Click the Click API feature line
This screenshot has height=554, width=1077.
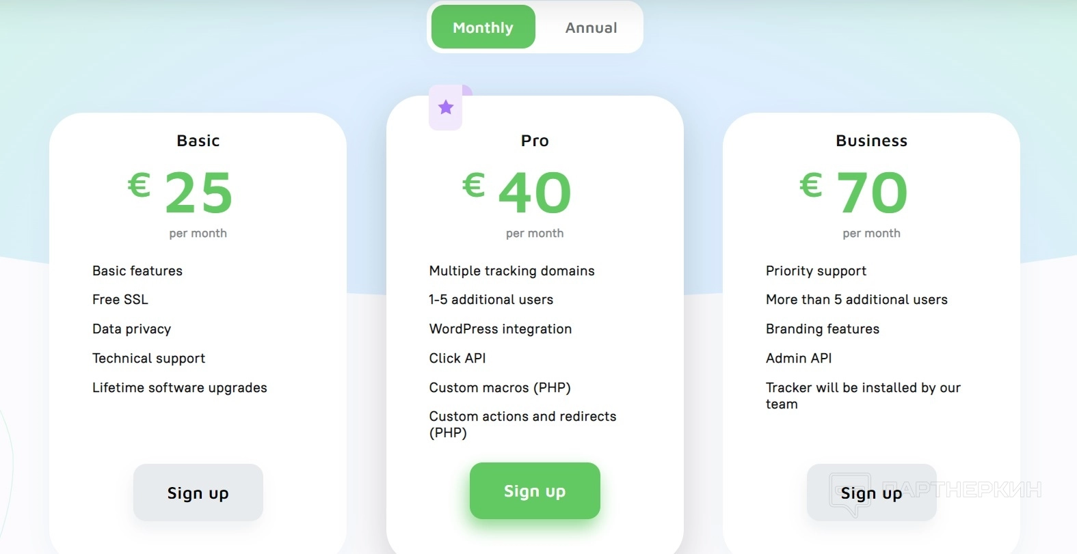click(457, 358)
